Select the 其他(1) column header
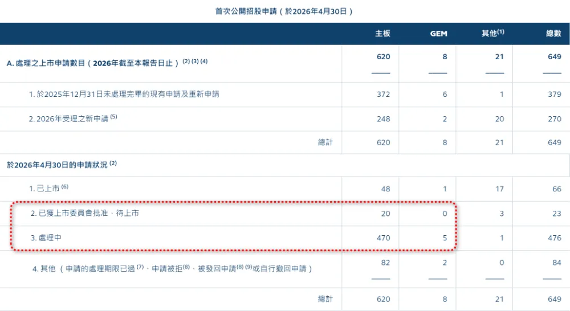This screenshot has width=570, height=311. pos(493,33)
